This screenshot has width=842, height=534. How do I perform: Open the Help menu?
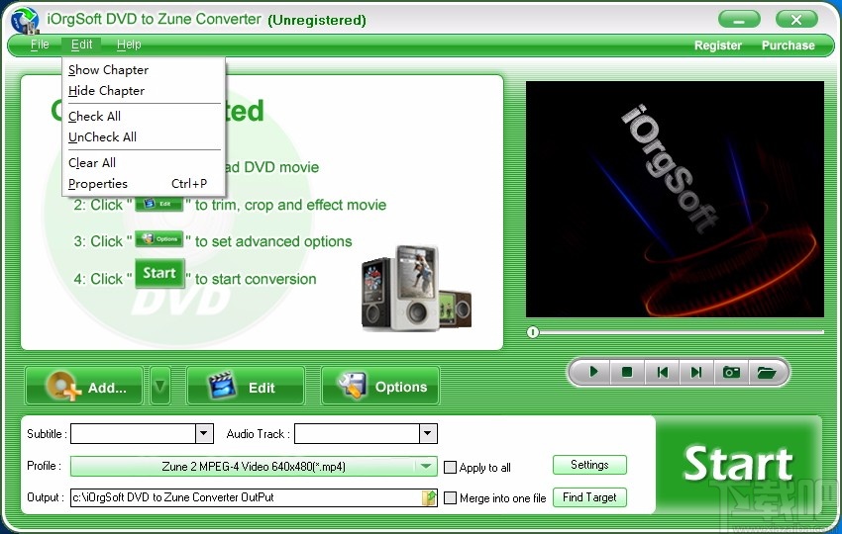(129, 44)
